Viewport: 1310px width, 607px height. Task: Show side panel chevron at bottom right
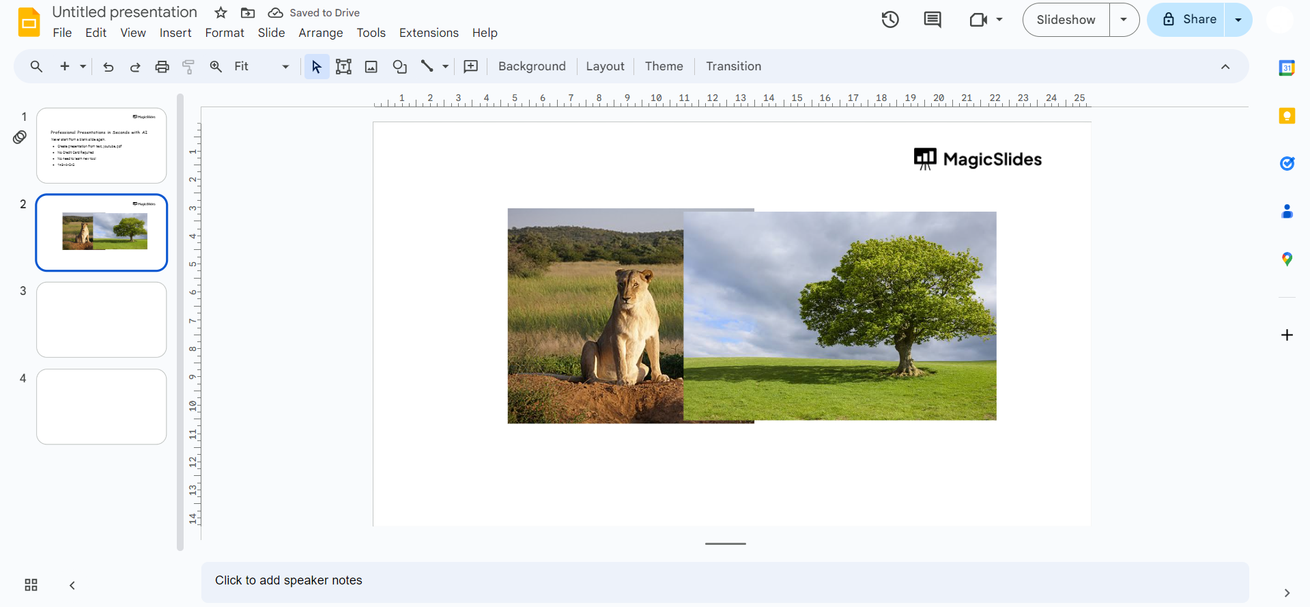point(1287,593)
